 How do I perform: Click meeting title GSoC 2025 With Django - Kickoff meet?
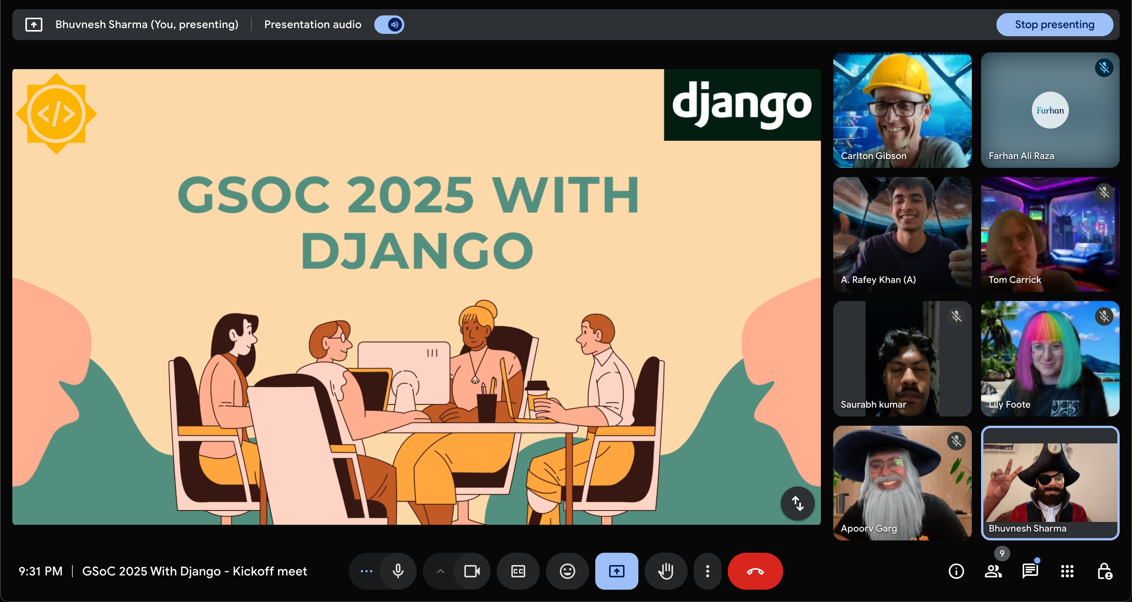pyautogui.click(x=194, y=571)
